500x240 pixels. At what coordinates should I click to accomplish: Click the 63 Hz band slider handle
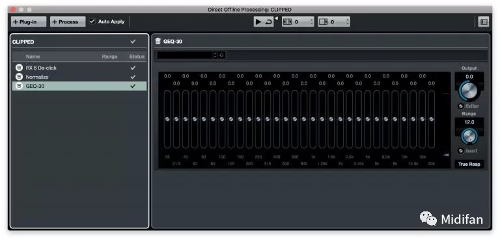pos(203,119)
